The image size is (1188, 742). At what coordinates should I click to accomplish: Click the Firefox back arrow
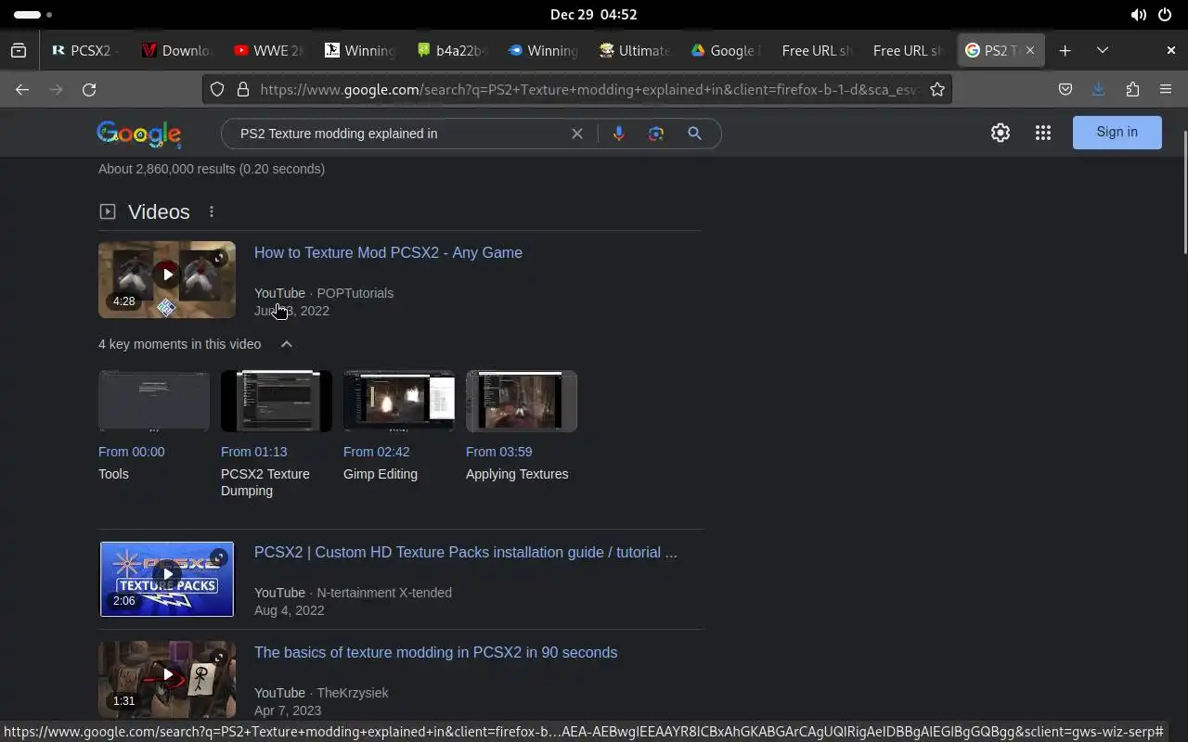[22, 89]
